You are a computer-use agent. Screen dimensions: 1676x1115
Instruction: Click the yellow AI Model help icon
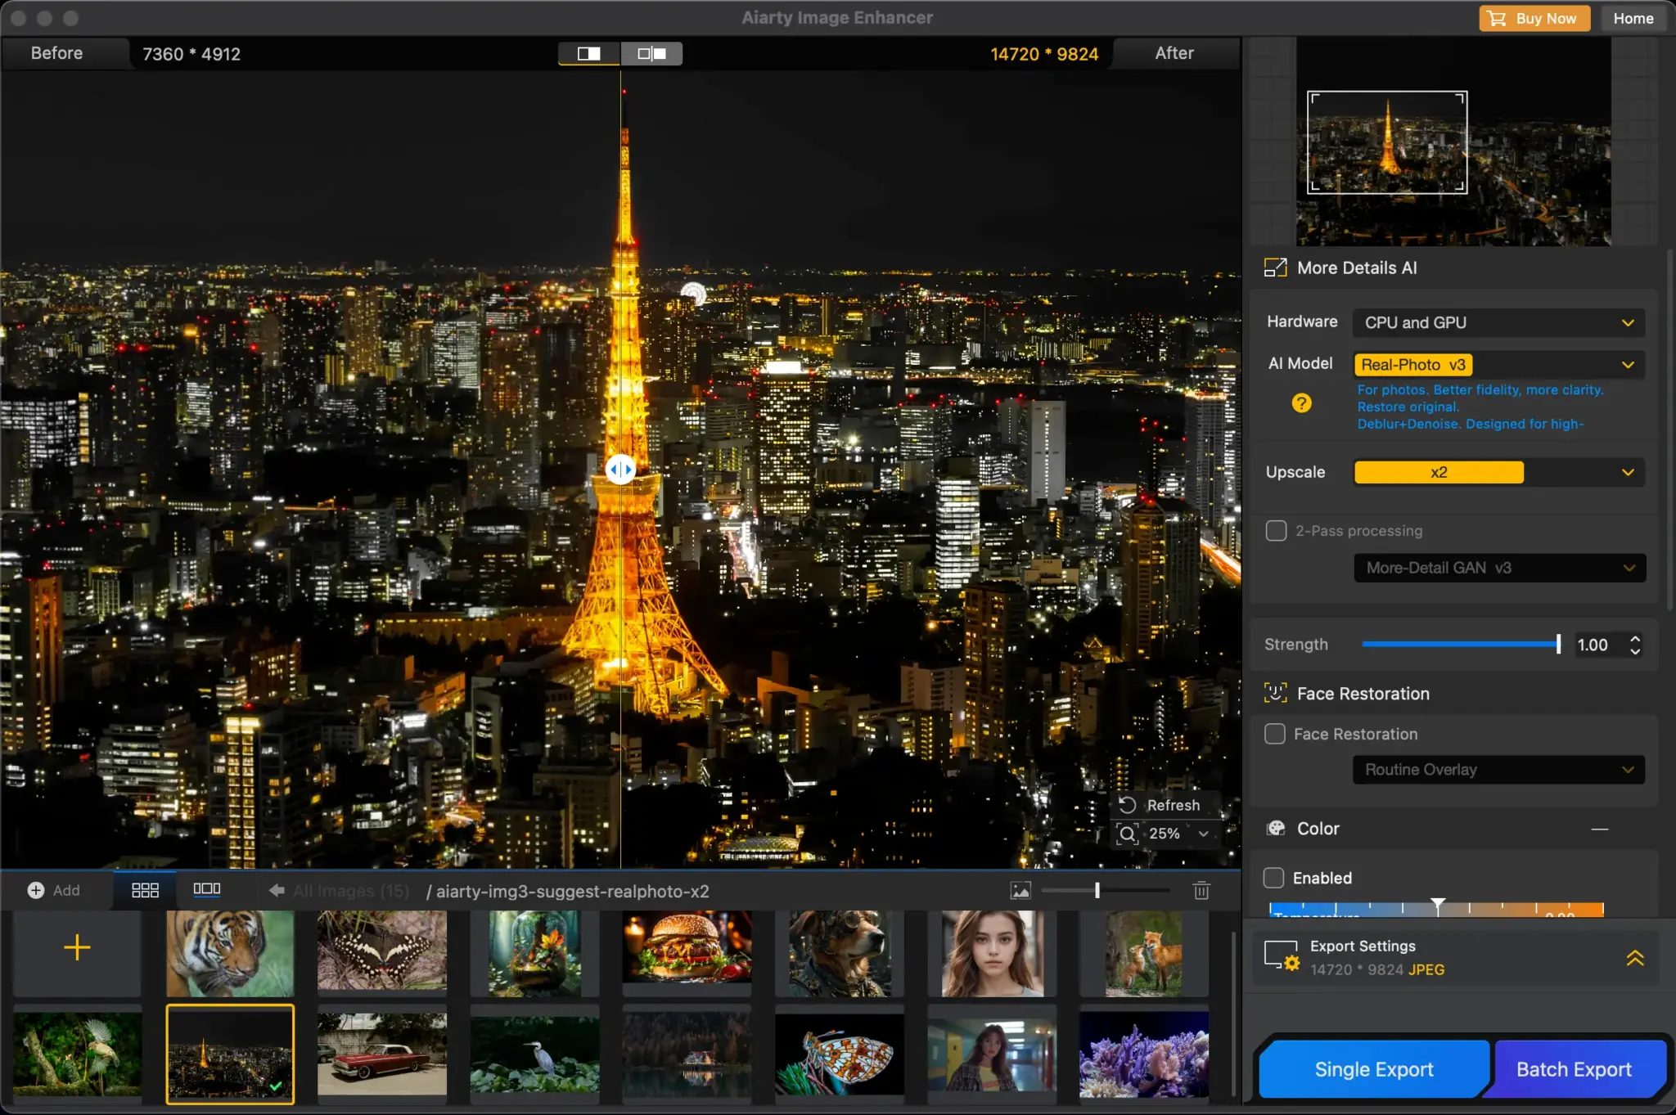[x=1301, y=403]
